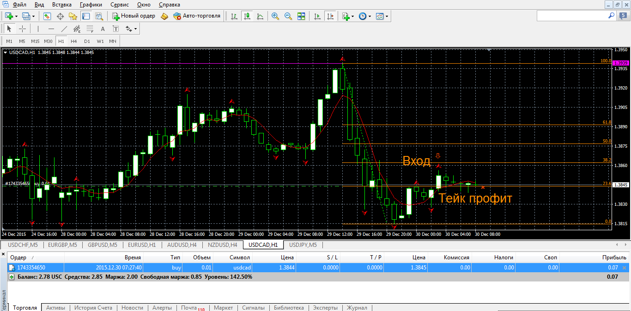This screenshot has height=311, width=631.
Task: Close order 1743354650 with the x
Action: tap(625, 268)
